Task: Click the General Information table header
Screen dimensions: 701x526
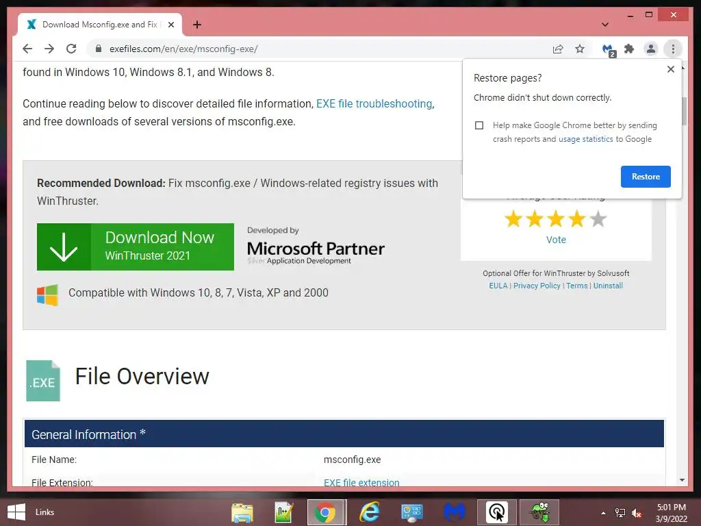Action: (344, 434)
